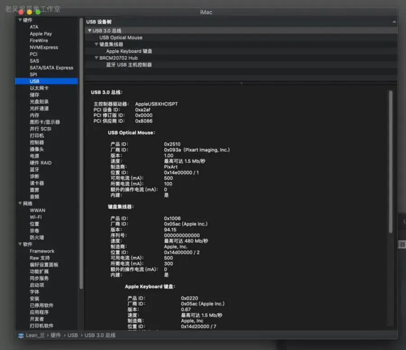Select 读卡器 in the sidebar
This screenshot has height=350, width=406.
click(x=37, y=183)
